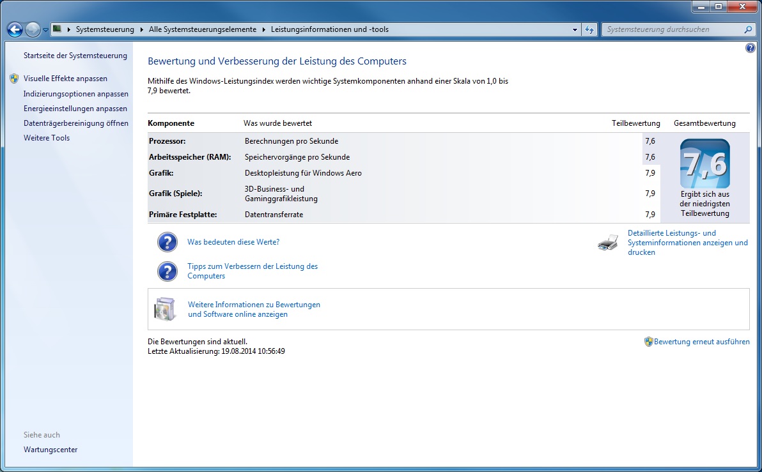762x472 pixels.
Task: Click Datentransferrate description text
Action: point(274,214)
